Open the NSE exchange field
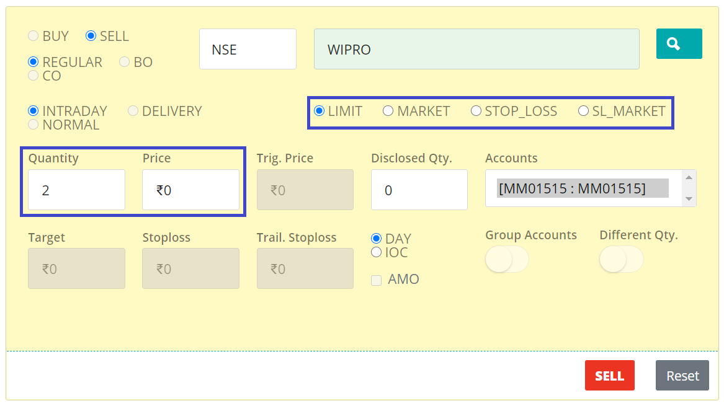 248,49
